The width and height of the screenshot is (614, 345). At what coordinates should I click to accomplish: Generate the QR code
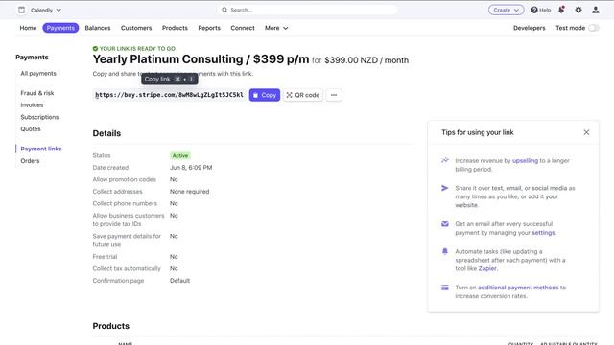[x=303, y=95]
